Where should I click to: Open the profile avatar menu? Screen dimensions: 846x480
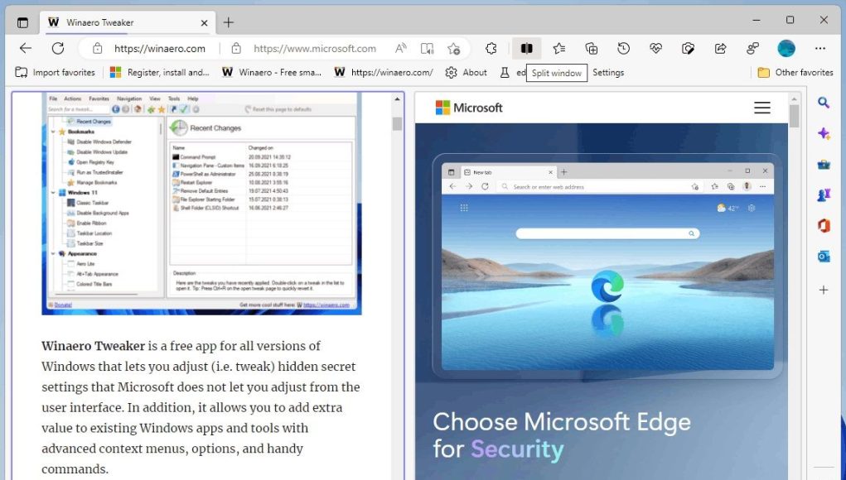pos(786,49)
